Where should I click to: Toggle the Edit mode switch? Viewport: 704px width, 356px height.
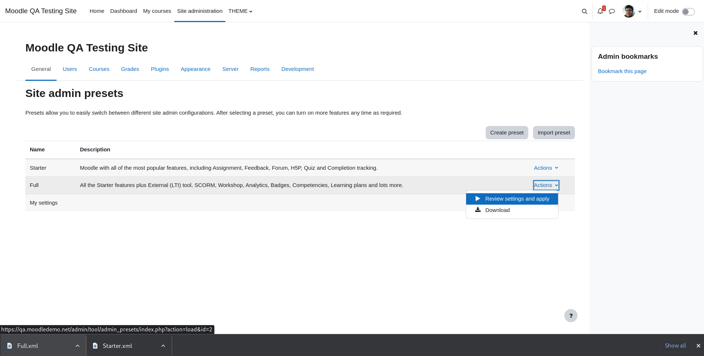coord(688,11)
